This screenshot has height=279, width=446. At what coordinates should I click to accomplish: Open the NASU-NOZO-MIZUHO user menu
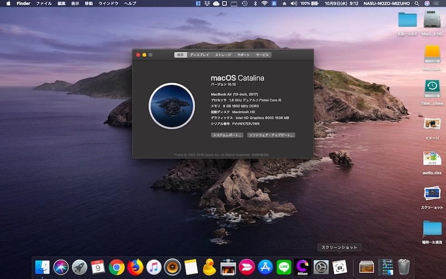pos(386,3)
